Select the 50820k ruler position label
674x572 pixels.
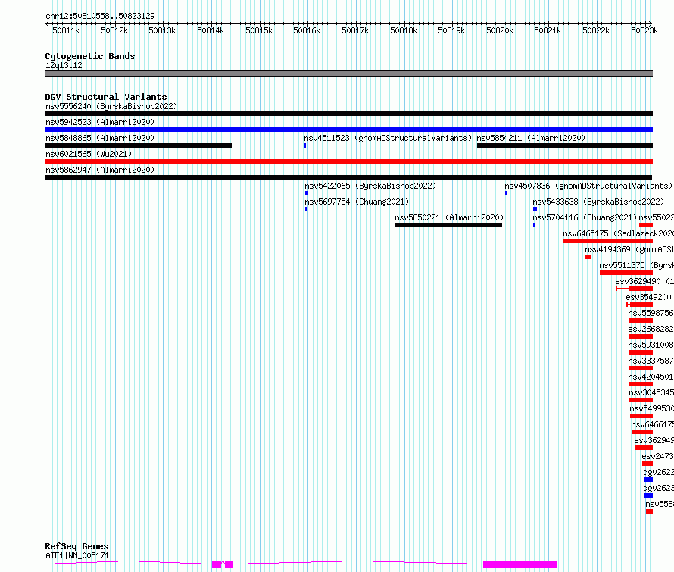[500, 30]
